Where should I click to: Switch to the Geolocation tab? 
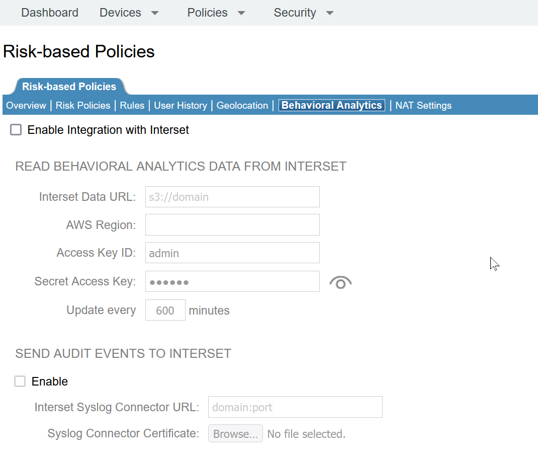(x=242, y=105)
